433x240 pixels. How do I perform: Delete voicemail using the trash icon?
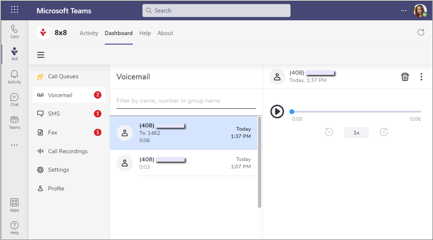[405, 77]
